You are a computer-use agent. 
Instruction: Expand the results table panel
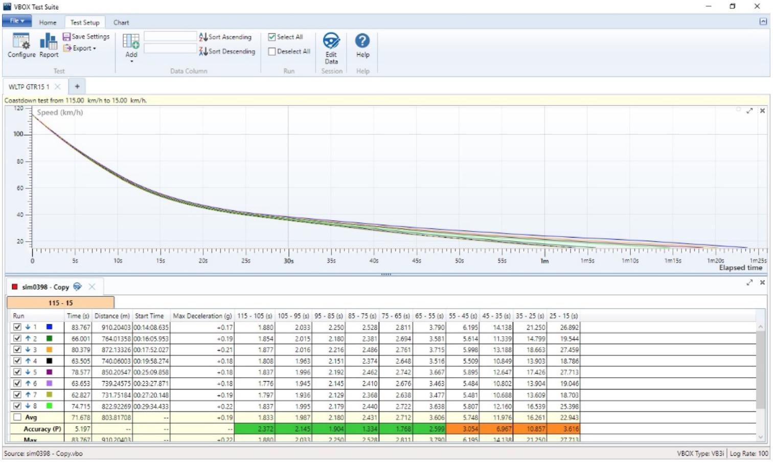coord(749,283)
